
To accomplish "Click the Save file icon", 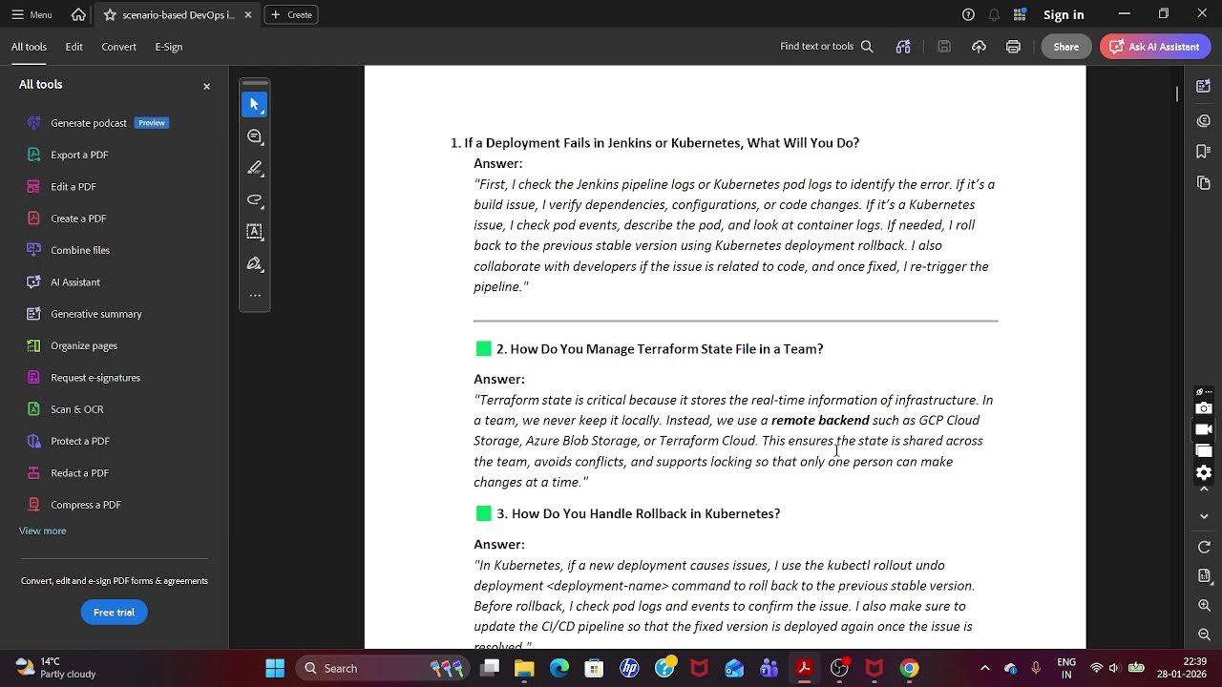I will [x=944, y=47].
